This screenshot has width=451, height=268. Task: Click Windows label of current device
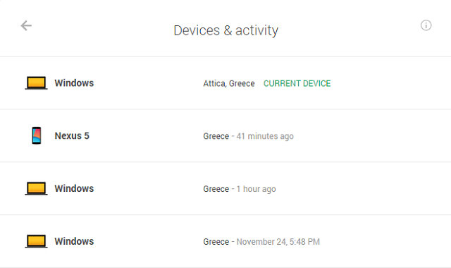[74, 83]
